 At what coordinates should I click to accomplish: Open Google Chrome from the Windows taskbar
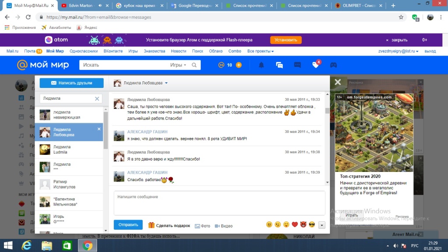(x=87, y=245)
